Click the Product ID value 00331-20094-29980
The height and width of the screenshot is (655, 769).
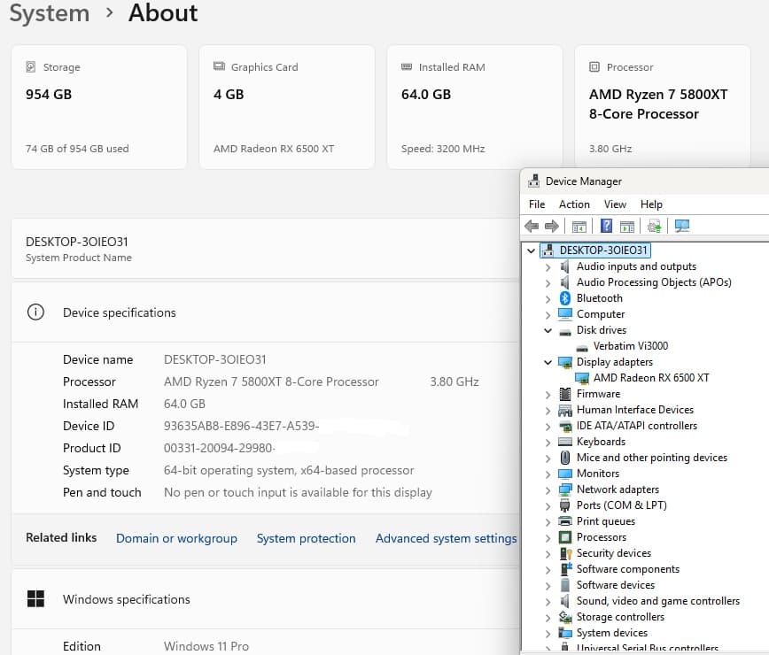point(219,448)
